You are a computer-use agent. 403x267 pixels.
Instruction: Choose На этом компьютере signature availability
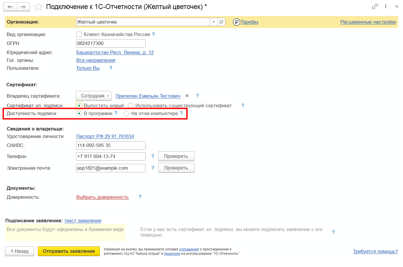126,114
